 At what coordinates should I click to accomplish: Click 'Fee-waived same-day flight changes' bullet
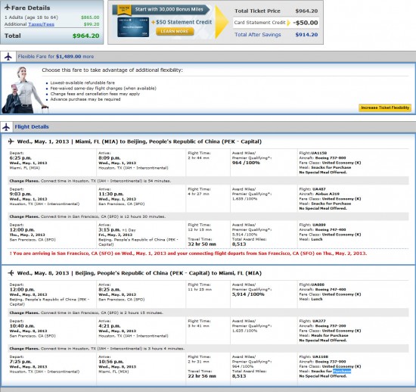(103, 89)
